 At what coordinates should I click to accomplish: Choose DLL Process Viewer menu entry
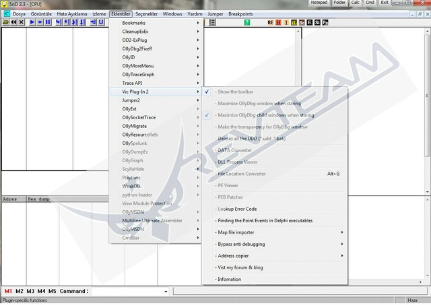point(275,162)
